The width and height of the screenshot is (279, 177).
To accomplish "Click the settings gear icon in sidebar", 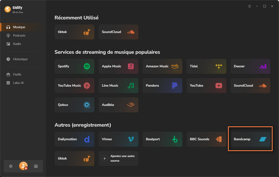I will [x=11, y=166].
